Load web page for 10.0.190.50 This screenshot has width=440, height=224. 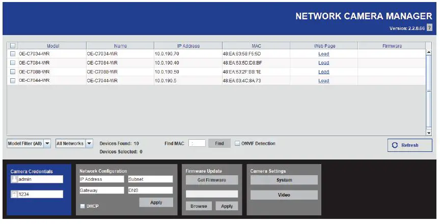(323, 72)
